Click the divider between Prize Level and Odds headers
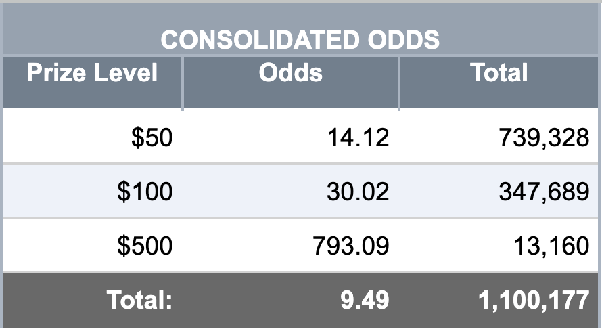The width and height of the screenshot is (602, 329). pos(183,83)
